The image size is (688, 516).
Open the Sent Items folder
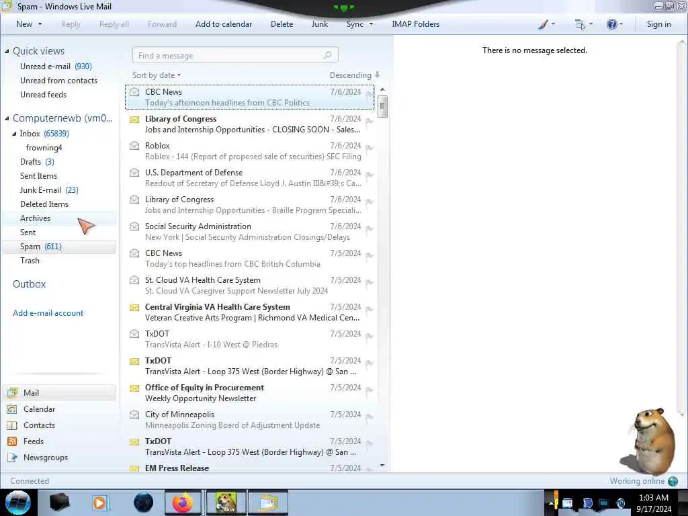pos(38,175)
